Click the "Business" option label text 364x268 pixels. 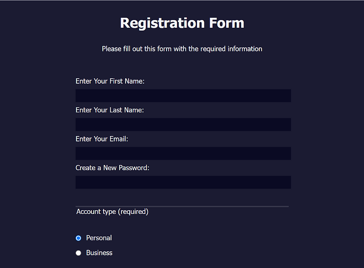(x=99, y=253)
